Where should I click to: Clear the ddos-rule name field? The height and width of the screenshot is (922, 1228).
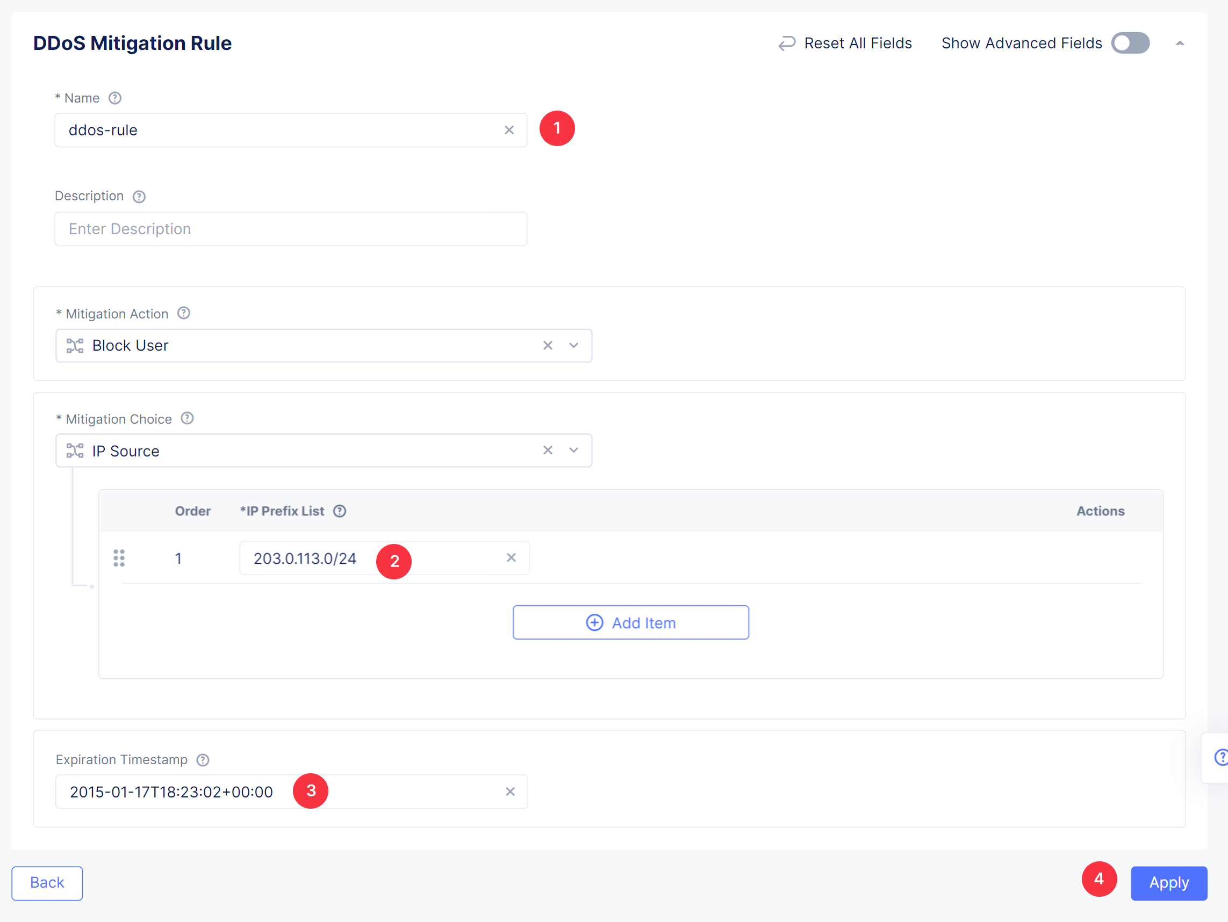pos(508,130)
